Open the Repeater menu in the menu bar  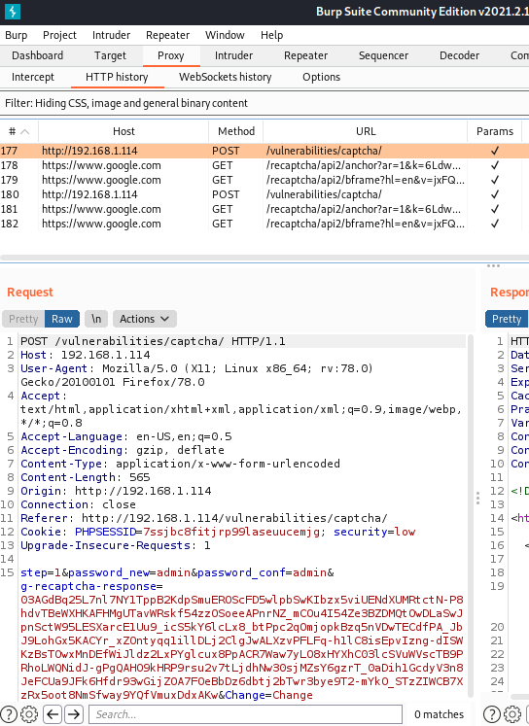point(167,35)
